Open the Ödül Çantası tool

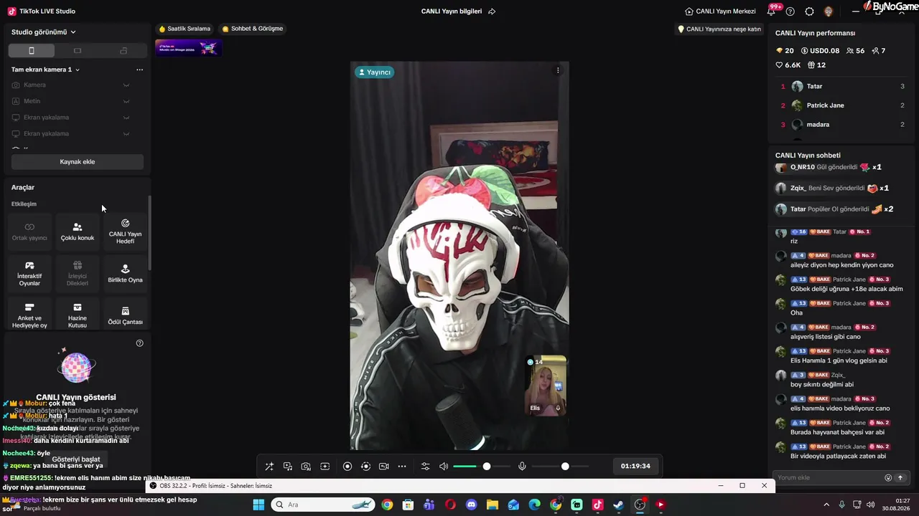125,315
